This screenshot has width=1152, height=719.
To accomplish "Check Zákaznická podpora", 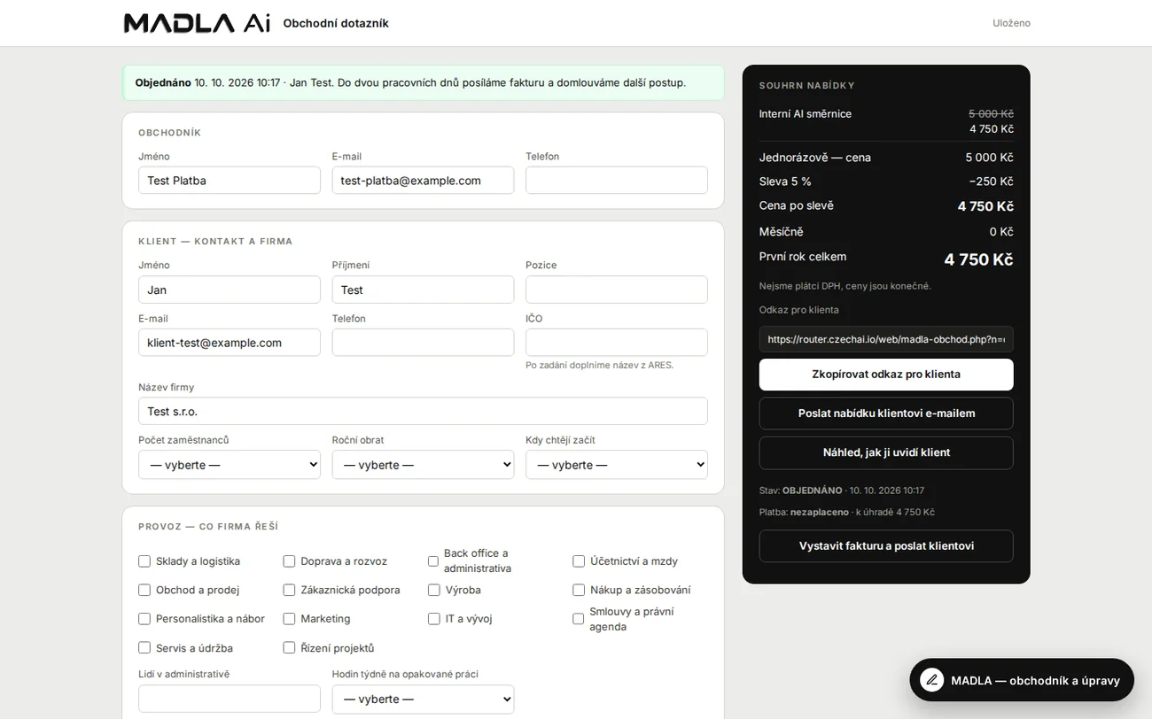I will [x=289, y=590].
